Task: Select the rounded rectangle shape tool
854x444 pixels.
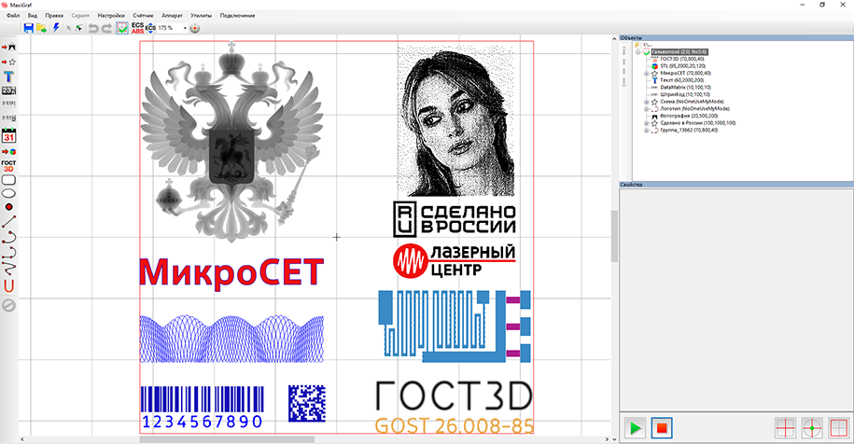Action: click(x=8, y=180)
